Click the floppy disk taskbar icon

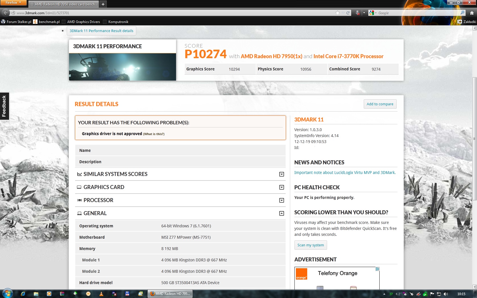(127, 294)
